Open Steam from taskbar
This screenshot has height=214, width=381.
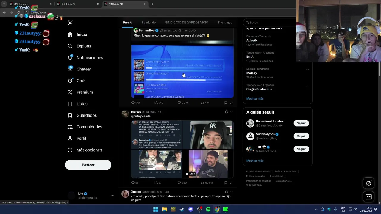tap(182, 210)
